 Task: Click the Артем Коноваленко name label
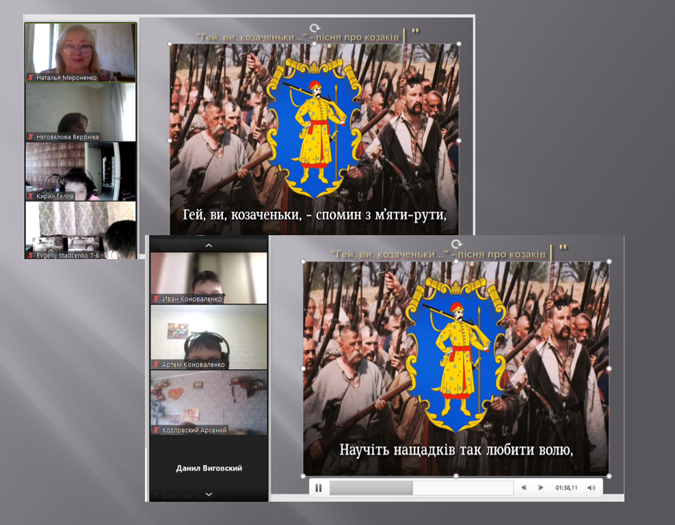pos(194,364)
